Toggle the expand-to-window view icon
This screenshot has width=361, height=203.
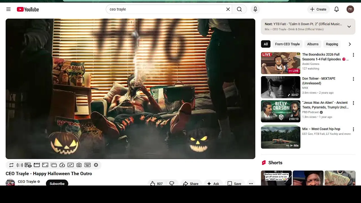[45, 165]
